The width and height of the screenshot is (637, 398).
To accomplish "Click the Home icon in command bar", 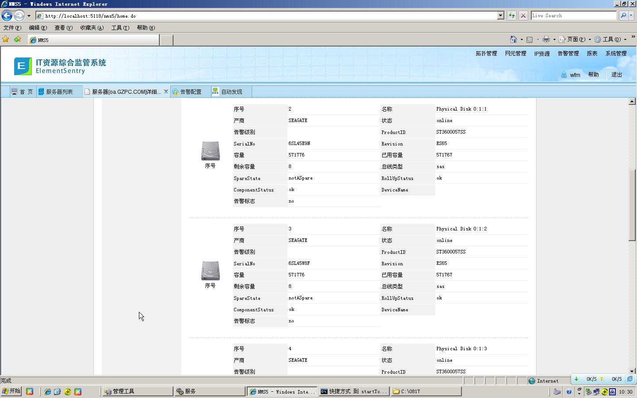I will (x=513, y=39).
